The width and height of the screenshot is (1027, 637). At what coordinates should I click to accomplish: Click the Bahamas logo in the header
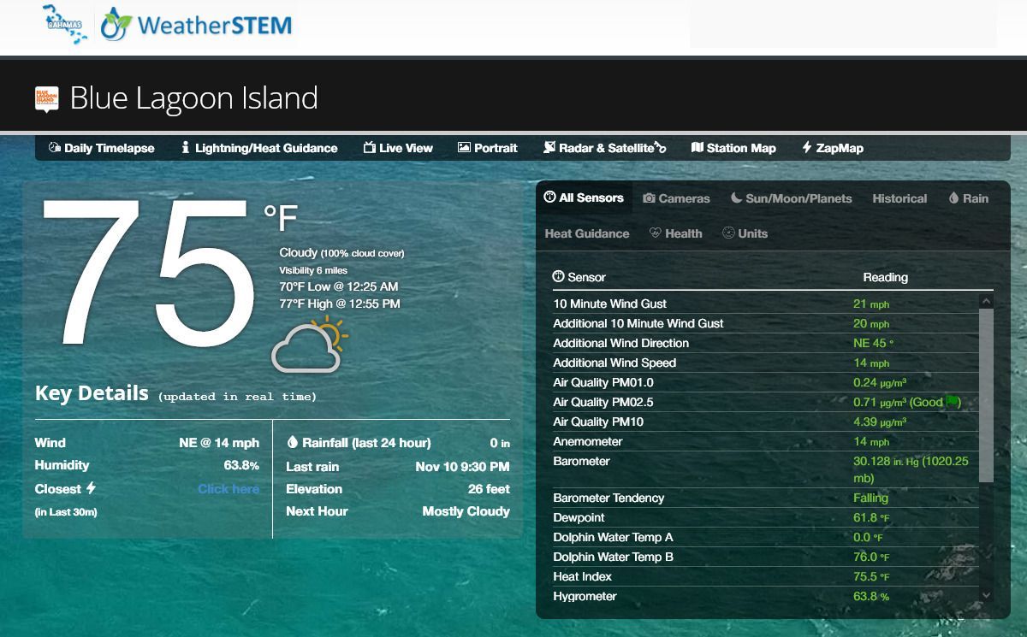(x=64, y=26)
